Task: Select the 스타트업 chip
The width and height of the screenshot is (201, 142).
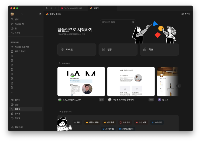Action: click(x=157, y=122)
